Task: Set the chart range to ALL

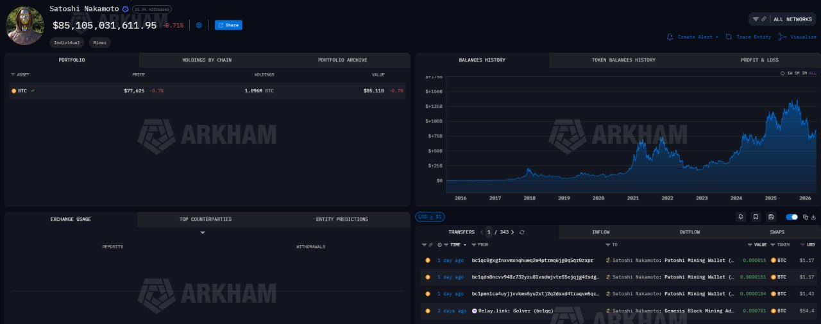Action: point(813,73)
